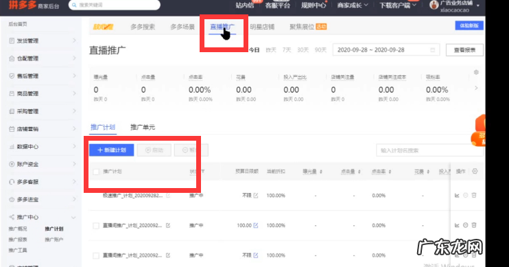The height and width of the screenshot is (267, 509).
Task: Click the 商品管理 icon in sidebar
Action: click(x=12, y=93)
